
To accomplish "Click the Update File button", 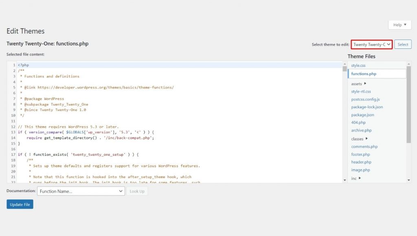I will (20, 204).
